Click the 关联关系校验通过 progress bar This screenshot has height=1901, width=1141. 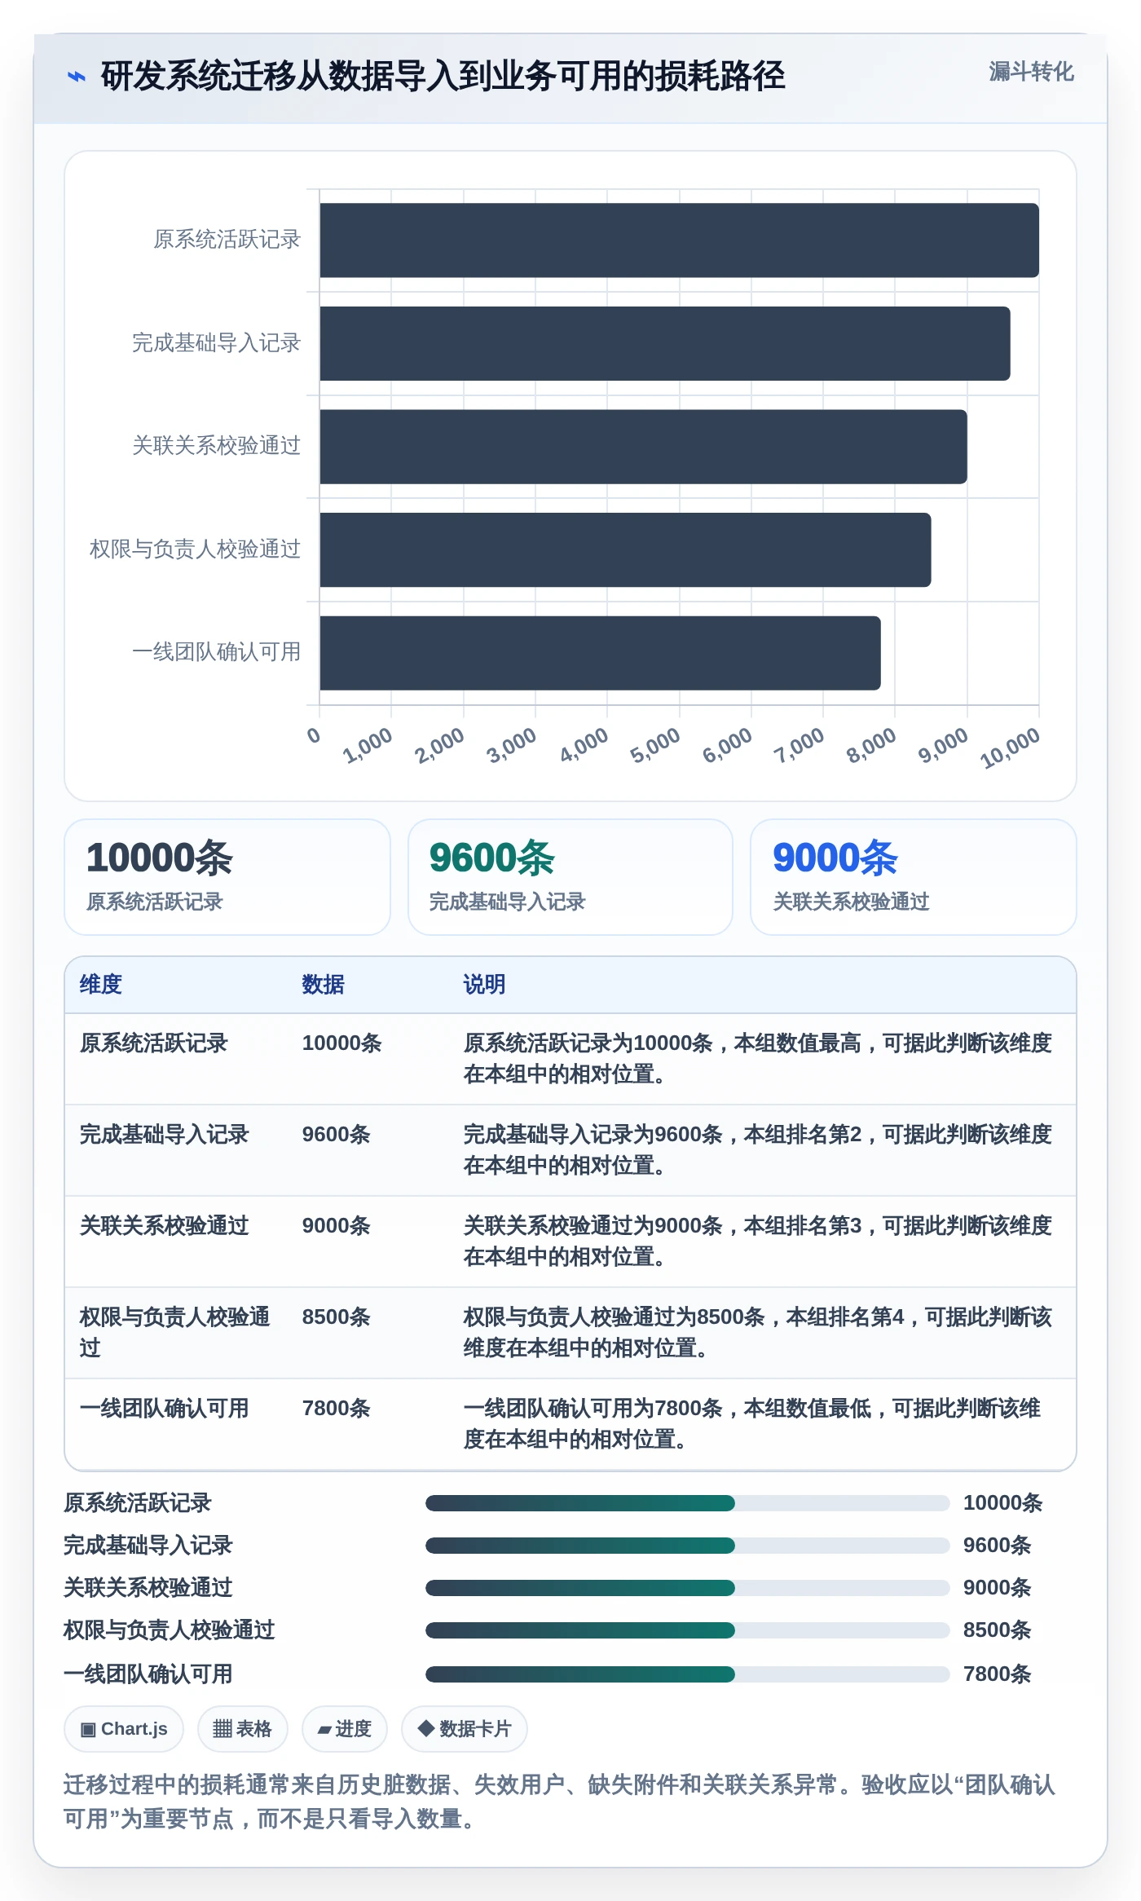pos(687,1587)
